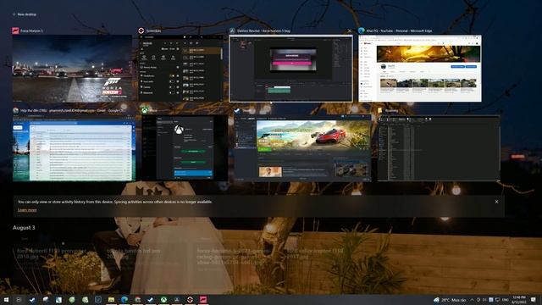Open the window thumbnail showing the Forza store page
This screenshot has width=542, height=305.
point(302,148)
